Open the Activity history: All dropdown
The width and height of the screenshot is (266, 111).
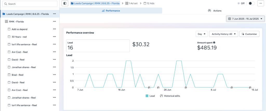(223, 34)
